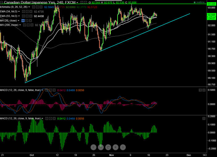Screen dimensions: 217x157
Task: Click the MA (200, close) indicator name
Action: click(9, 25)
